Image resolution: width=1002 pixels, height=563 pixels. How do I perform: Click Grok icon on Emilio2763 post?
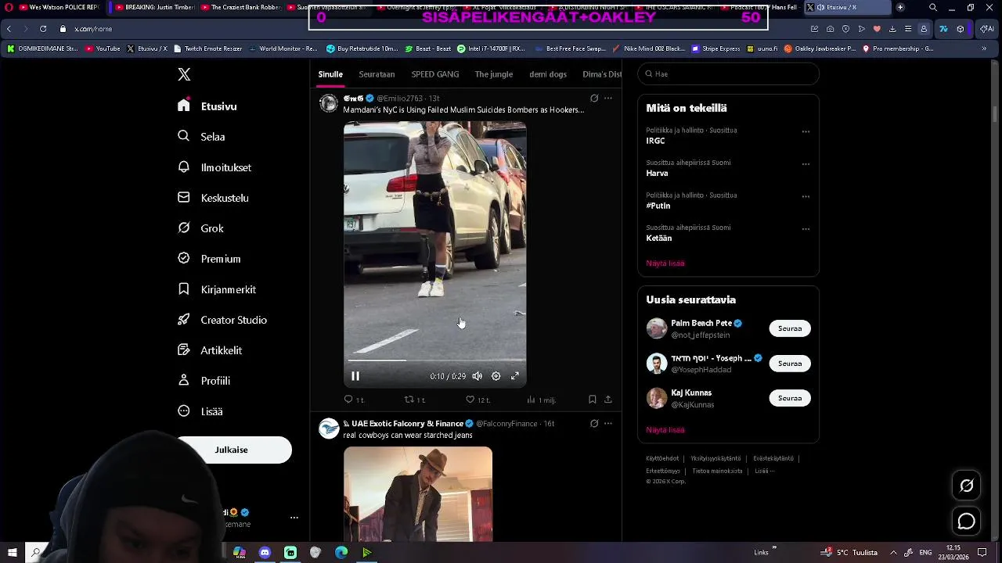[x=594, y=99]
